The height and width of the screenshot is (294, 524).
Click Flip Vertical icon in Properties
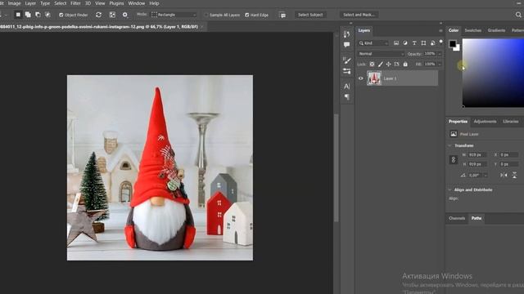coord(514,175)
